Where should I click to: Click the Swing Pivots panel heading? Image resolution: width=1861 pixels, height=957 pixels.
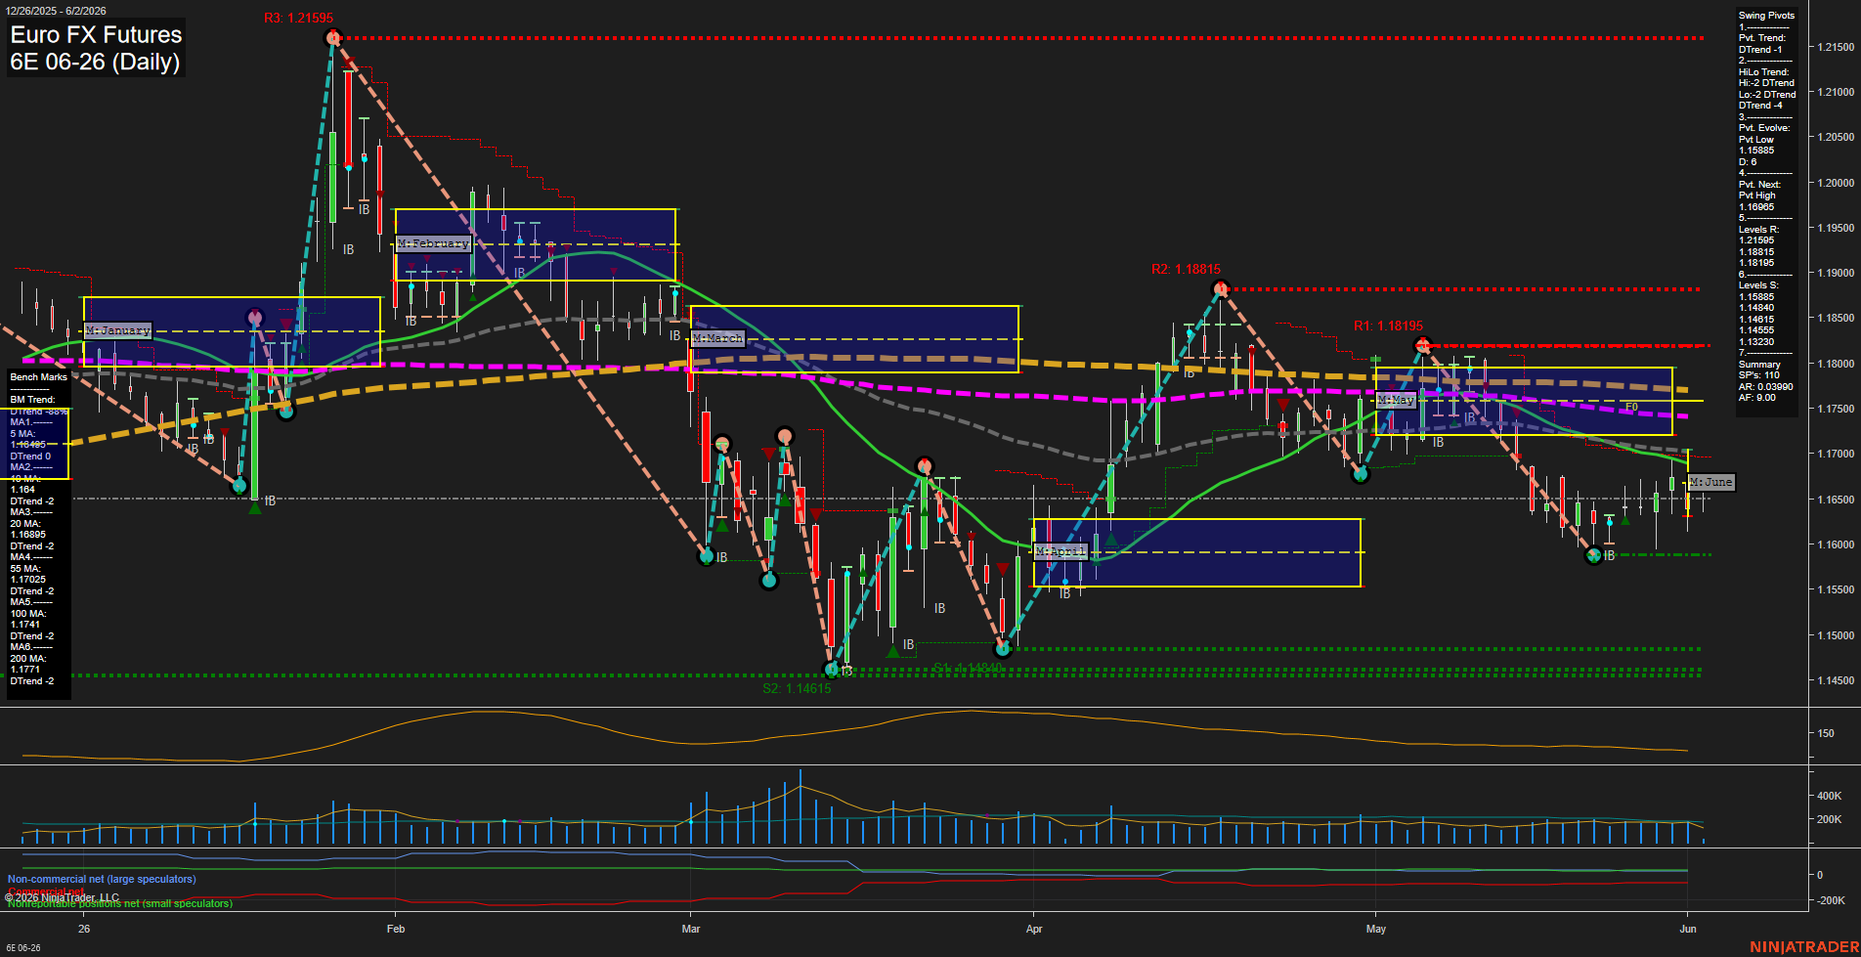click(1766, 16)
